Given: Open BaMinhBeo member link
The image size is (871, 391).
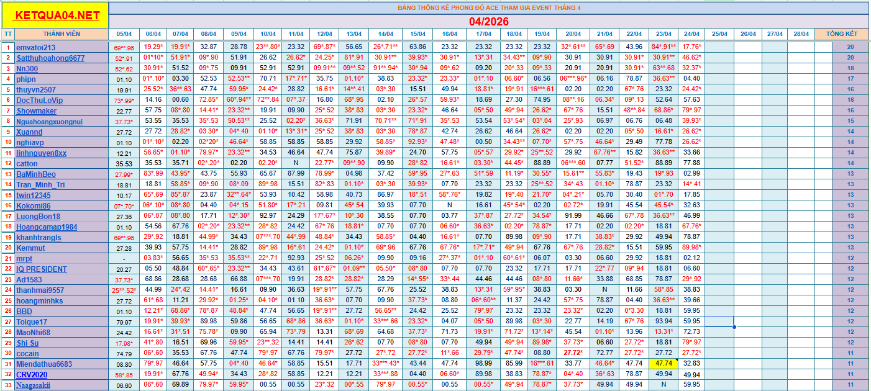Looking at the screenshot, I should [x=36, y=174].
